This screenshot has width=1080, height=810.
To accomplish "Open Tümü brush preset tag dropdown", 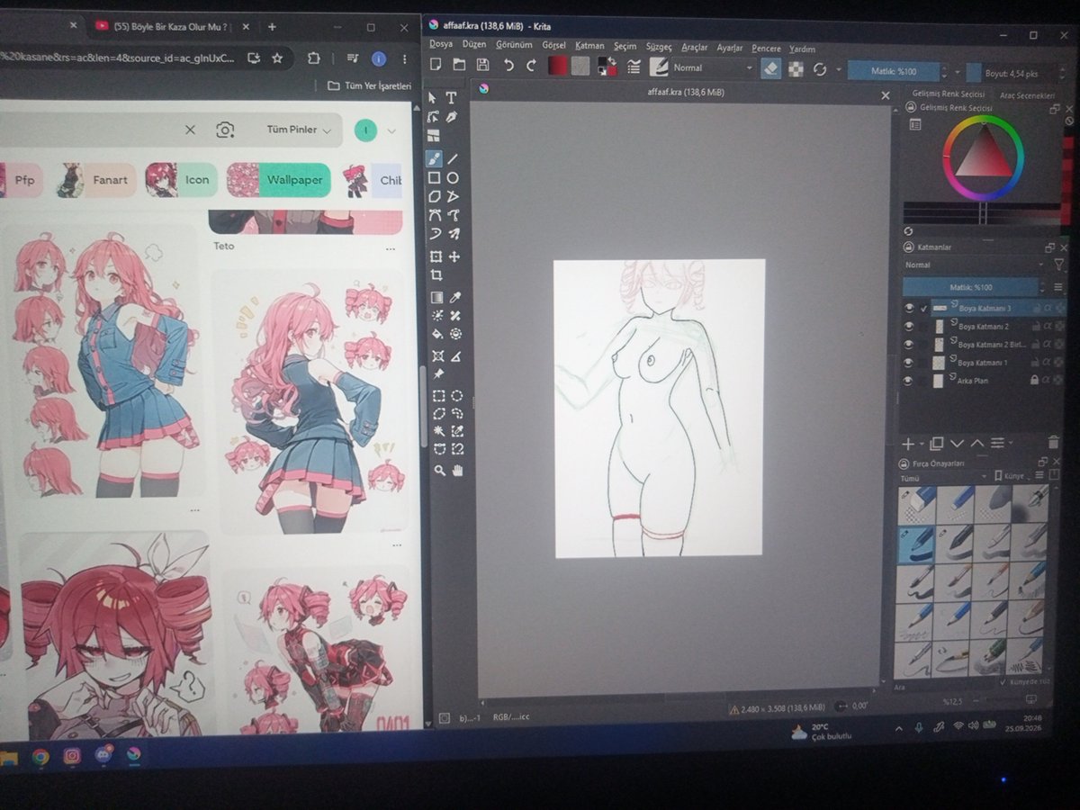I will (x=942, y=478).
